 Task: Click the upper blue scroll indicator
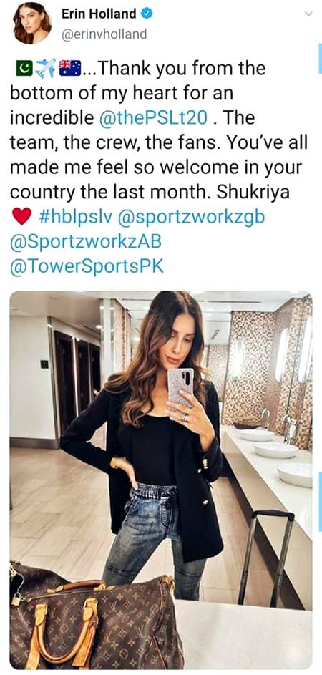[320, 58]
